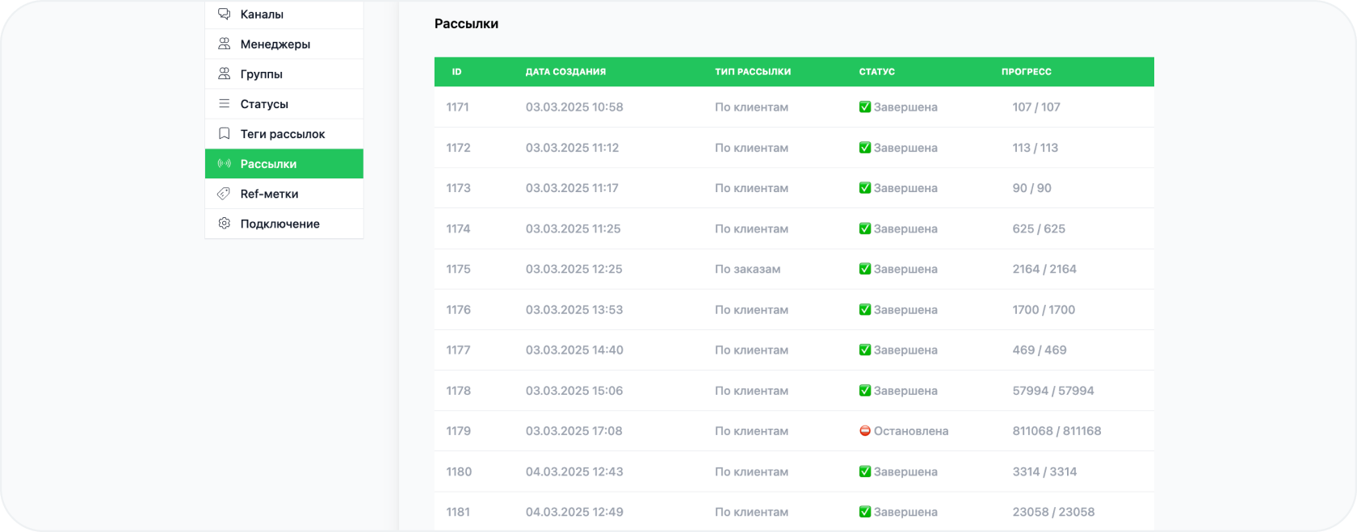
Task: Click green checkmark icon in row 1178
Action: pyautogui.click(x=865, y=391)
